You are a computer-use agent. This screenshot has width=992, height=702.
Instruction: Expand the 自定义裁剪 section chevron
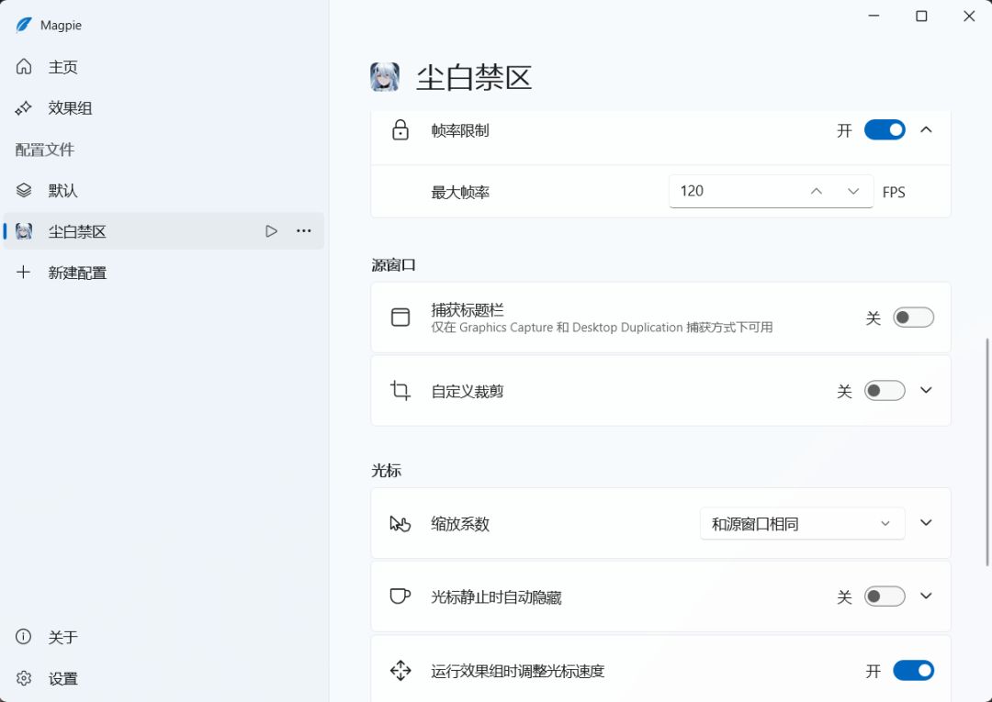(926, 391)
